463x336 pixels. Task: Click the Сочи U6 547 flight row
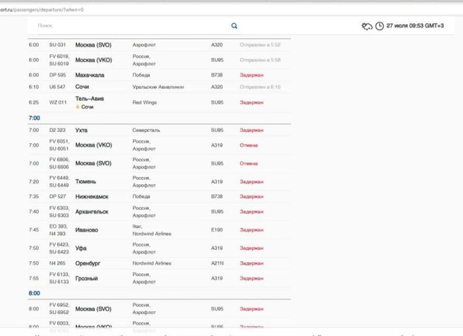pyautogui.click(x=160, y=87)
